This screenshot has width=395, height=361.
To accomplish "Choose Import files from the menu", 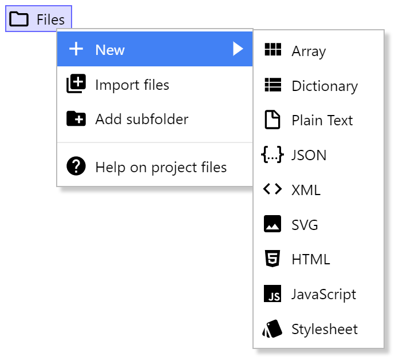I will (x=132, y=85).
